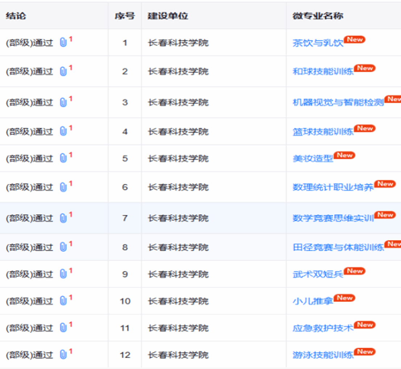Click the 序号 column header

[125, 16]
